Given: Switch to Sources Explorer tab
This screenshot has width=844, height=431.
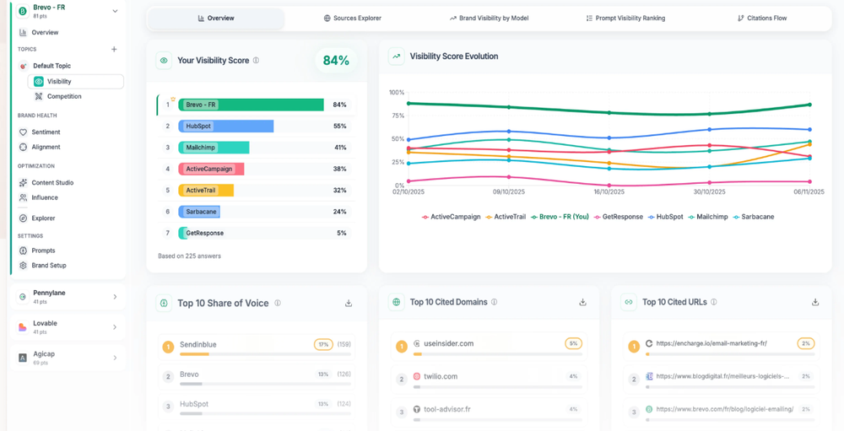Looking at the screenshot, I should (353, 19).
